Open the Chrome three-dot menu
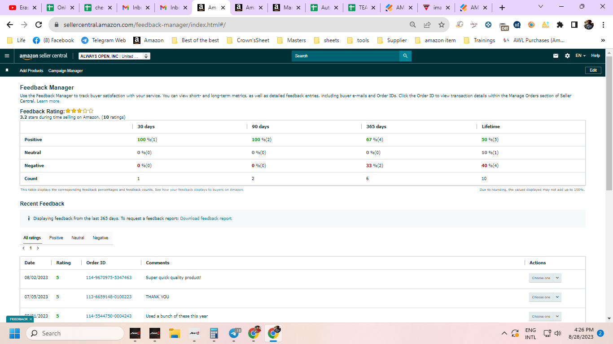 point(603,25)
